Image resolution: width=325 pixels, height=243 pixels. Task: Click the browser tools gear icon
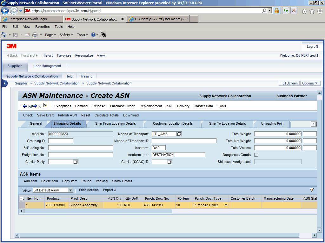(x=320, y=11)
